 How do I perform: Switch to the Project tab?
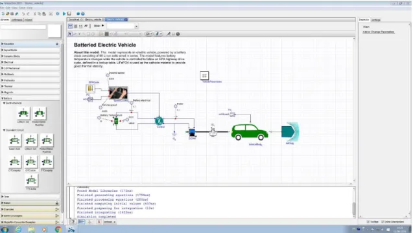click(28, 19)
